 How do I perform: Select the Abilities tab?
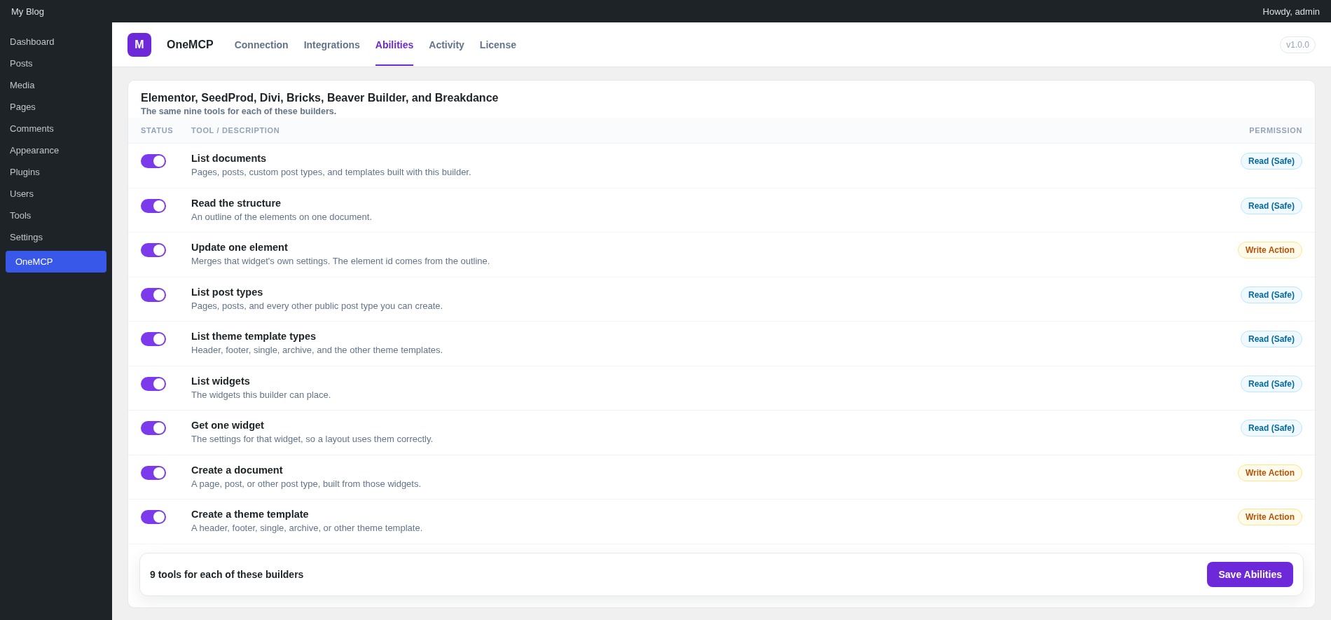pos(394,45)
